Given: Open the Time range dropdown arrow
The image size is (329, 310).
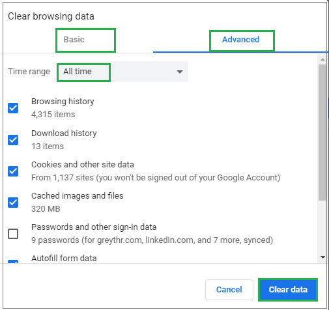Looking at the screenshot, I should [180, 72].
